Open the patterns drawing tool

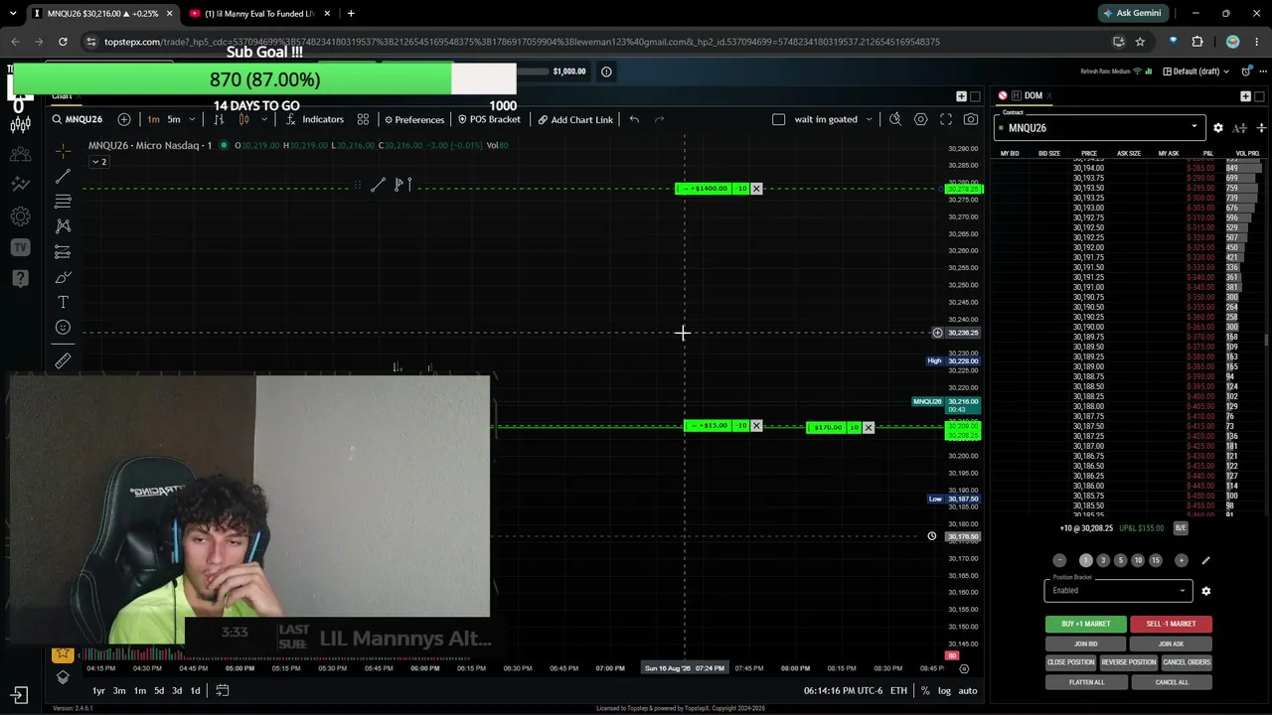coord(63,226)
